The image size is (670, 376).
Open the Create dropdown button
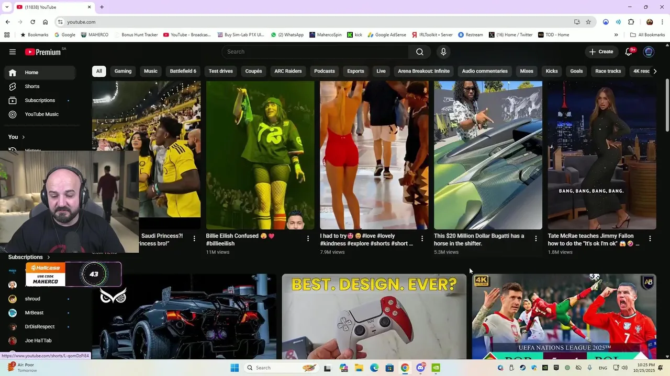pos(601,52)
